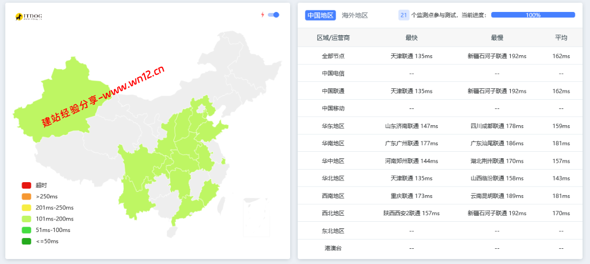Click the yellow 201ms-250ms legend swatch
590x264 pixels.
coord(27,208)
